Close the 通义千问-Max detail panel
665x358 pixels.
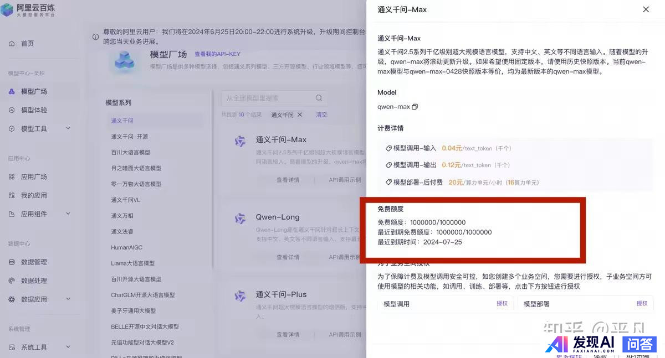pos(646,9)
